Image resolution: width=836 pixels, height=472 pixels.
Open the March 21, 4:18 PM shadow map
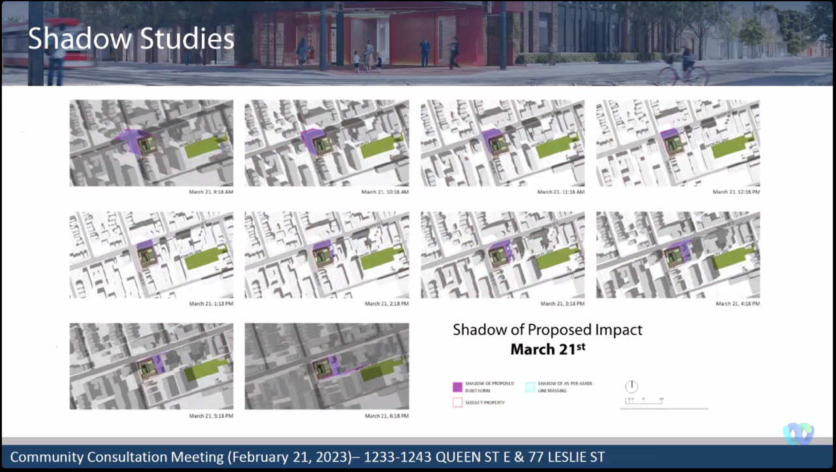coord(678,255)
